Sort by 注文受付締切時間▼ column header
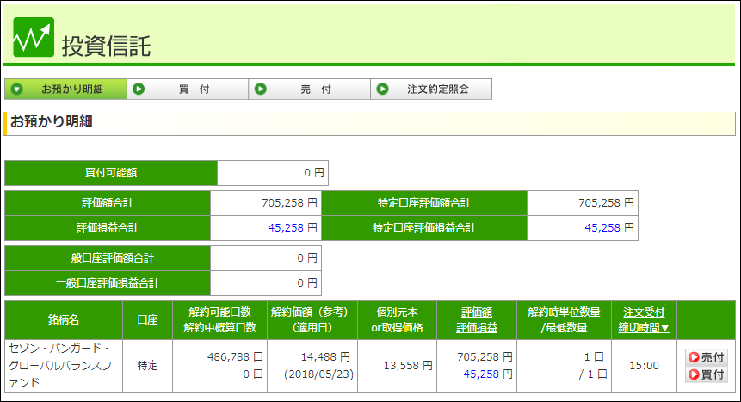The image size is (741, 402). point(644,320)
